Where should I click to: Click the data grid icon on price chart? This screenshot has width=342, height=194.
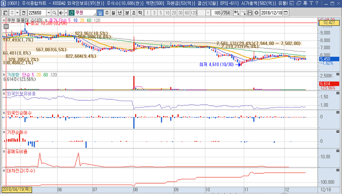tap(6, 26)
